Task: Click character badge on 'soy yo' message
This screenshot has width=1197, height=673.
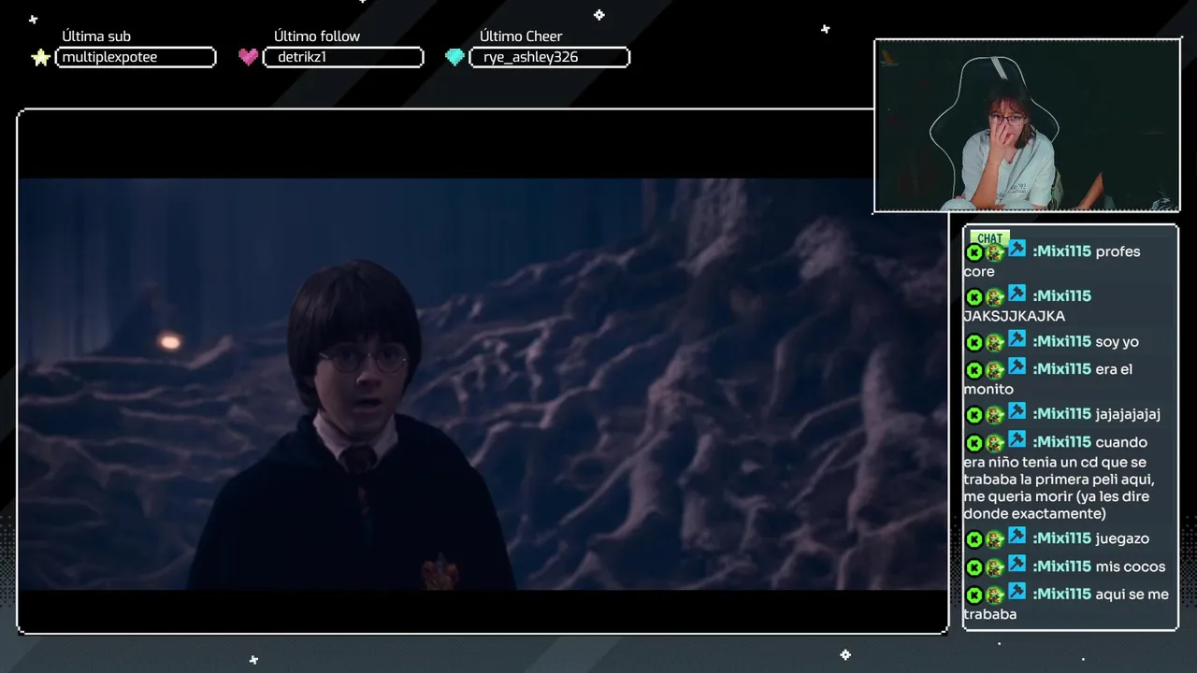Action: [995, 343]
